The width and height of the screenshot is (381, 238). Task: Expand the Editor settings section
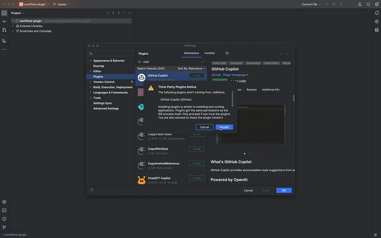point(90,72)
